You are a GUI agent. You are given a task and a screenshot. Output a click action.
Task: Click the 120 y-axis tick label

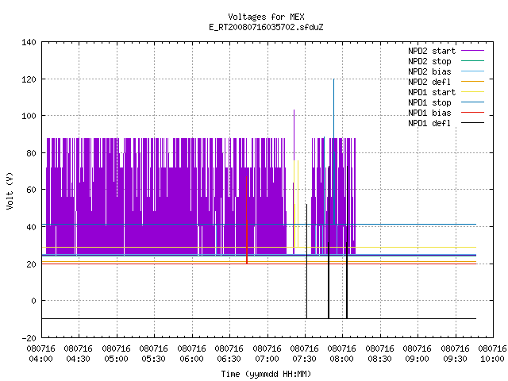click(29, 79)
